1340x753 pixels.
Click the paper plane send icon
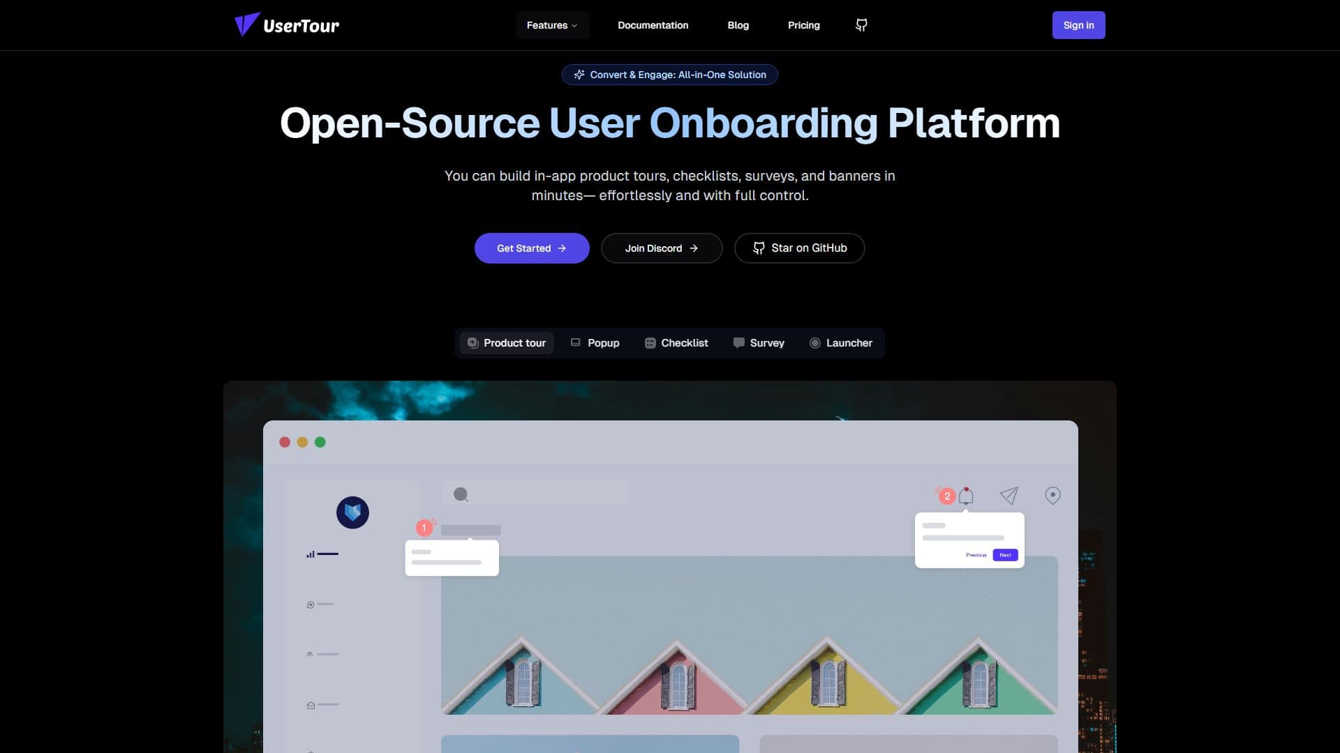[x=1009, y=496]
